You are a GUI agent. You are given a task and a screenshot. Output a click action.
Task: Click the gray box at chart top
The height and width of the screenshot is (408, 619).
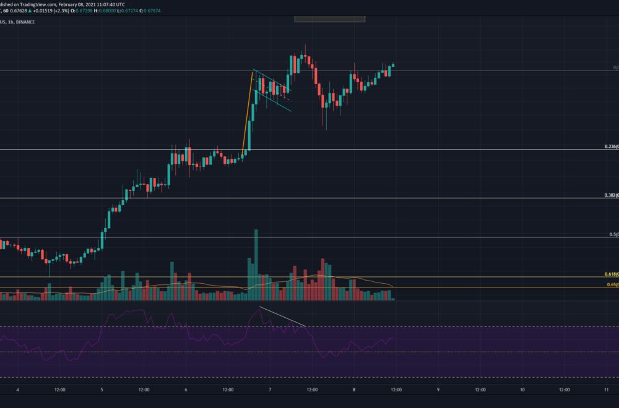[x=330, y=19]
